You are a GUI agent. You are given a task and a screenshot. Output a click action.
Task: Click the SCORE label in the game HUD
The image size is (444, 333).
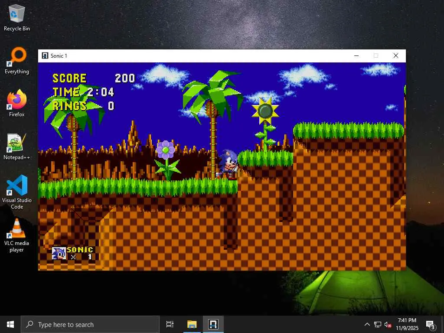[69, 78]
